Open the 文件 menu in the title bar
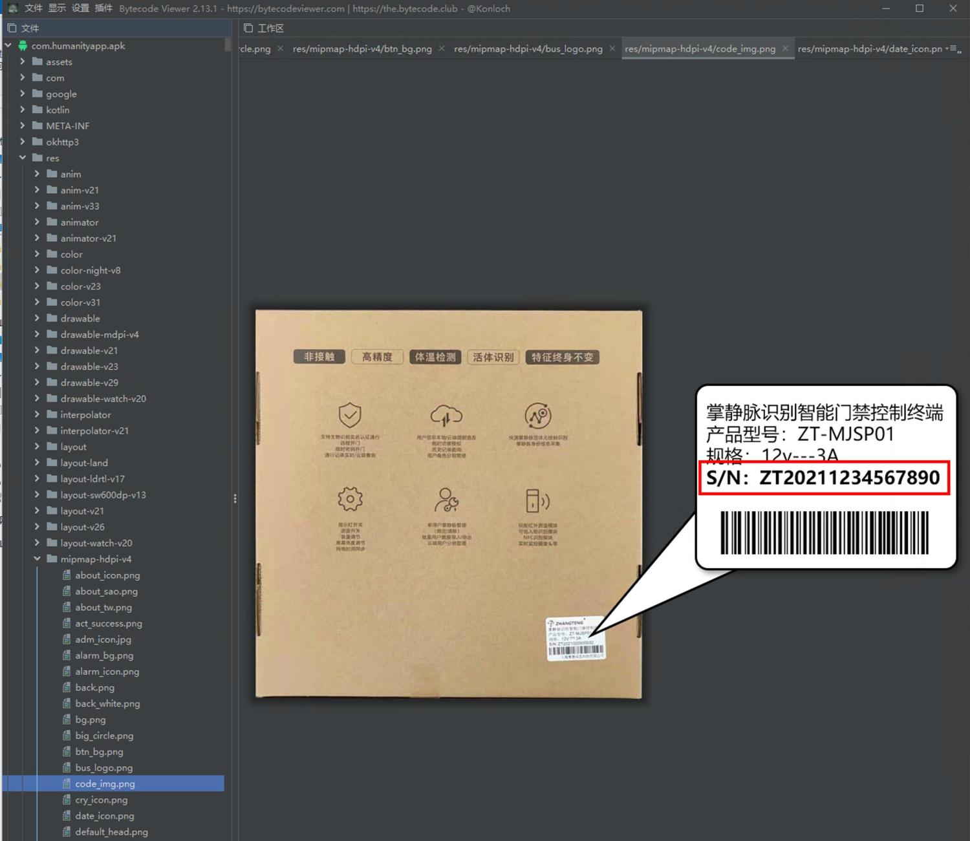Screen dimensions: 970x841 (33, 8)
